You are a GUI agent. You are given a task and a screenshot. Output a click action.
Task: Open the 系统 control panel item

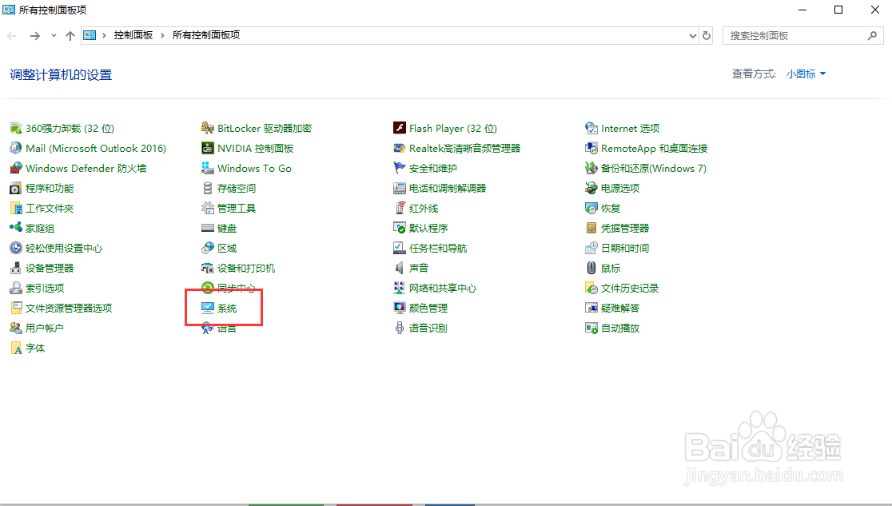tap(226, 308)
